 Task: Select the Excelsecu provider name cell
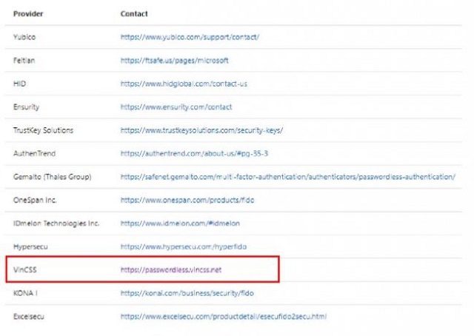point(29,316)
